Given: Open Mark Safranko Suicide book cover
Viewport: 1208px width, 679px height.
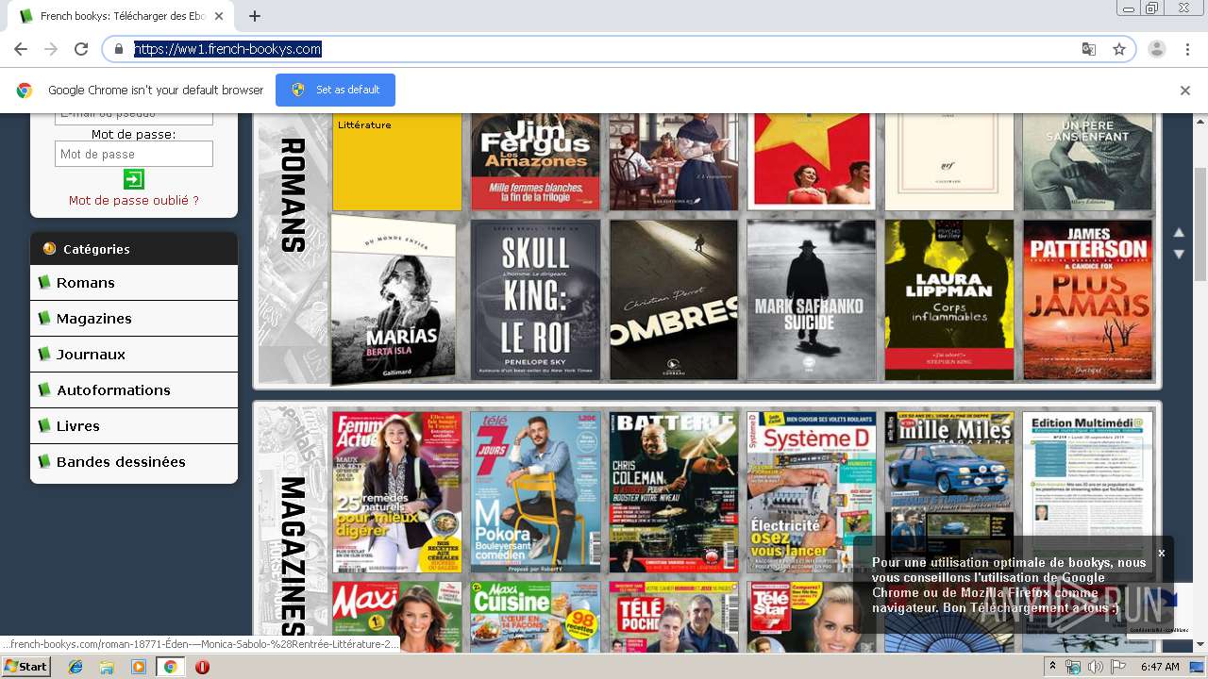Looking at the screenshot, I should click(812, 300).
